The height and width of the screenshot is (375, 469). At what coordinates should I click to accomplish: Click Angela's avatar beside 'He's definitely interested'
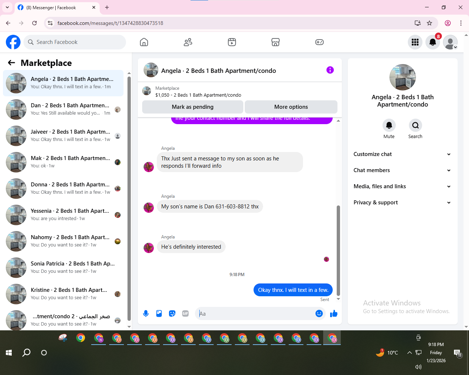(x=148, y=248)
